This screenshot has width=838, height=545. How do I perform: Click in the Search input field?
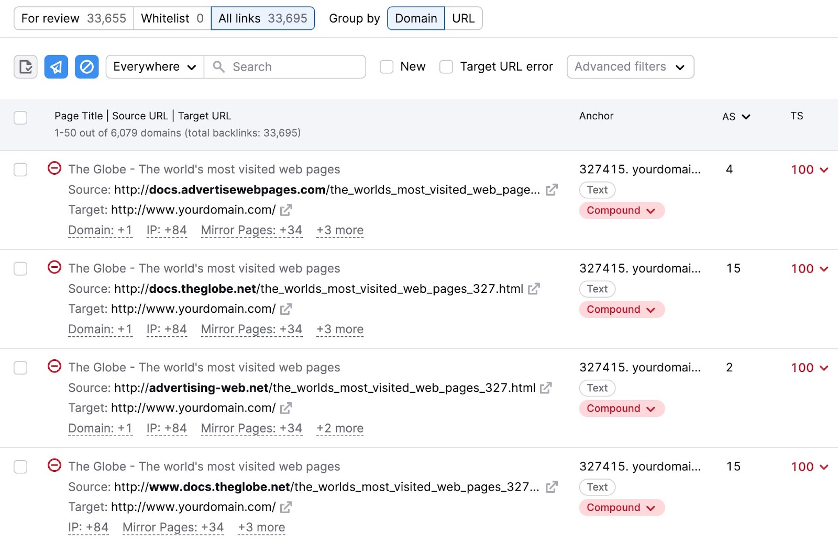coord(285,67)
